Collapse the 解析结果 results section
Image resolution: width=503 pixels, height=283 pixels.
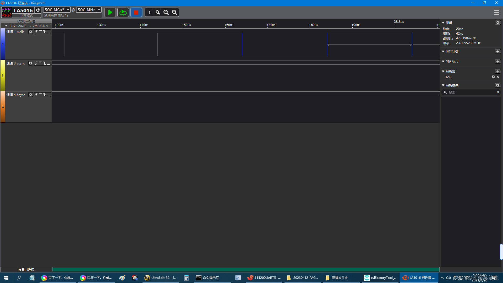[x=443, y=85]
